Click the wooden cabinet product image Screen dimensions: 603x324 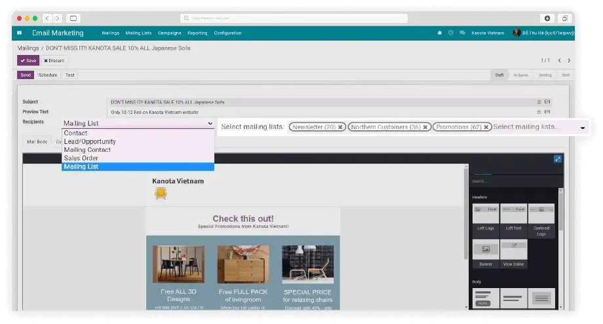pos(243,264)
